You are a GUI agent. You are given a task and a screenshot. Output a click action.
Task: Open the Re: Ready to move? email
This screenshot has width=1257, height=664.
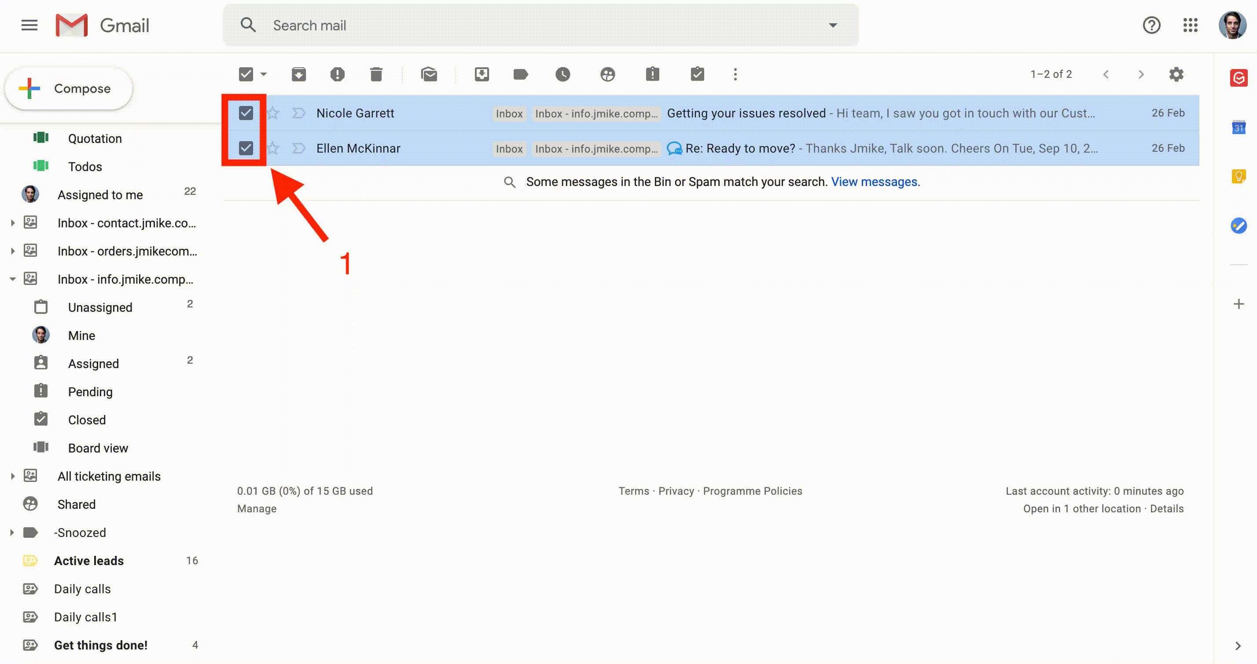coord(740,148)
